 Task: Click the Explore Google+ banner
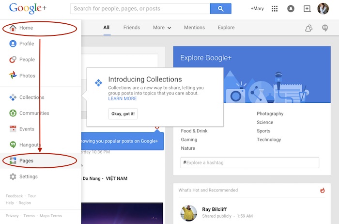[x=252, y=75]
